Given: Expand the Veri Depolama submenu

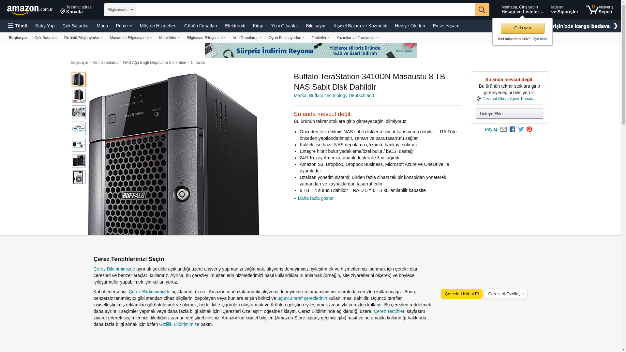Looking at the screenshot, I should 247,38.
